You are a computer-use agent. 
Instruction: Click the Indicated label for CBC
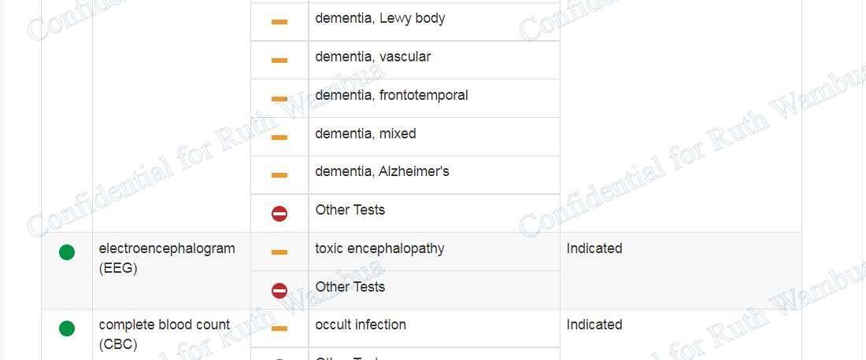pos(594,325)
